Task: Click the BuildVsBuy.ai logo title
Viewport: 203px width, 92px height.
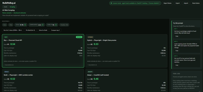Action: (9, 3)
